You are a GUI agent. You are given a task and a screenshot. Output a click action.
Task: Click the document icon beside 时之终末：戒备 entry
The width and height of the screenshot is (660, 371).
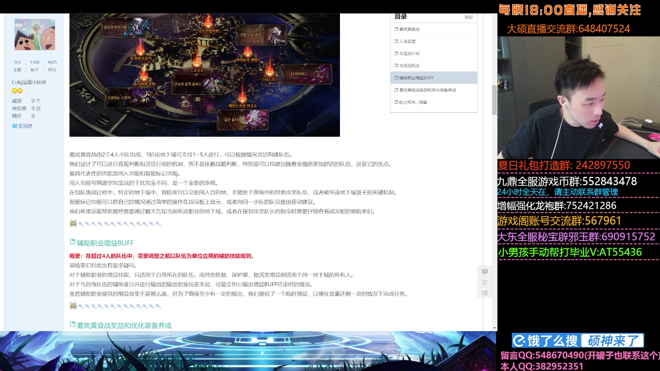(396, 102)
